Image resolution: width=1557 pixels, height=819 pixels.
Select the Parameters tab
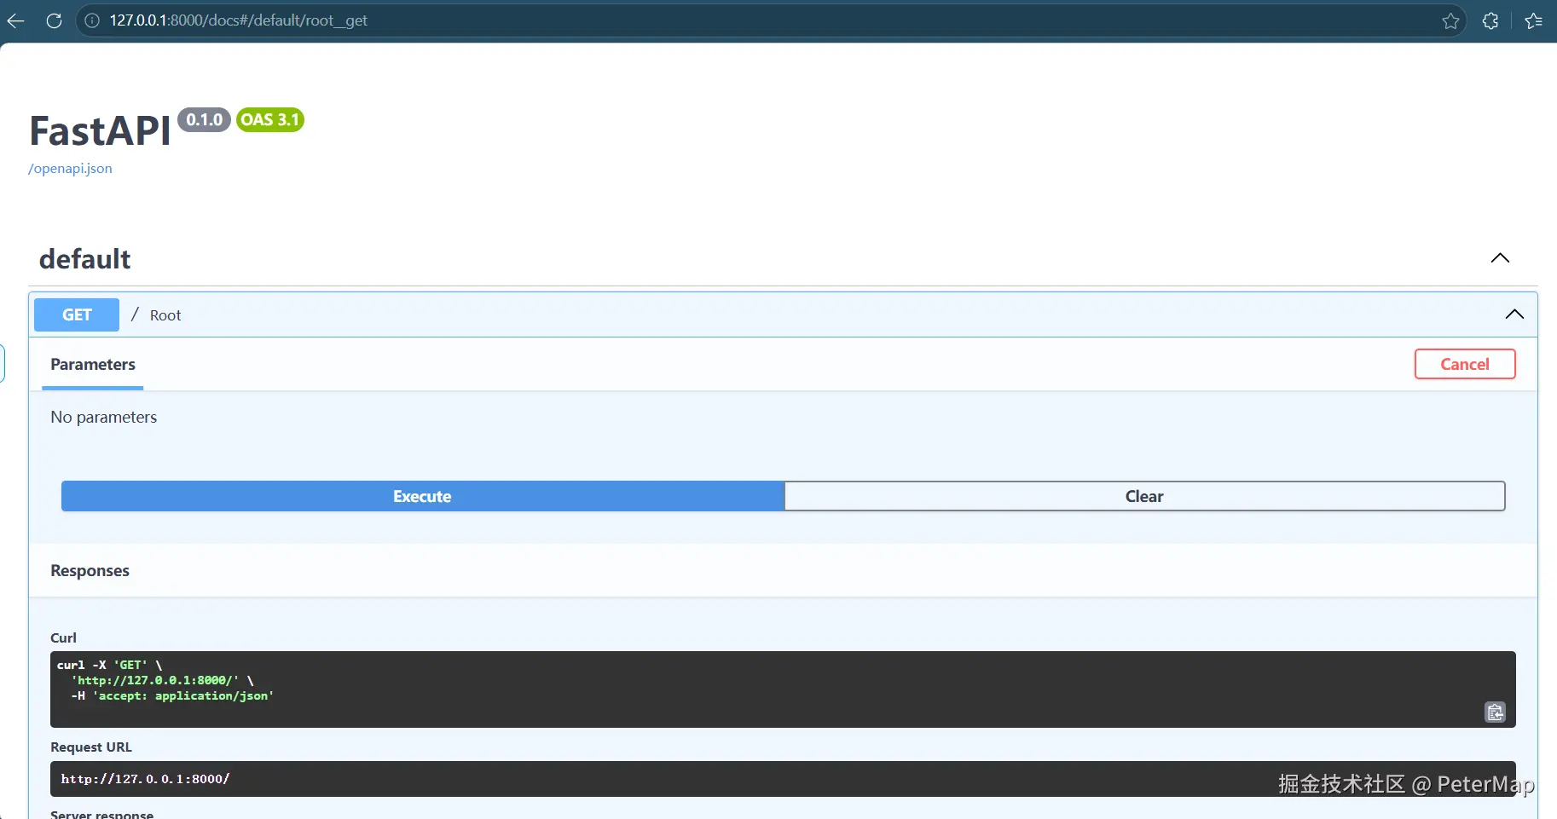pos(93,365)
